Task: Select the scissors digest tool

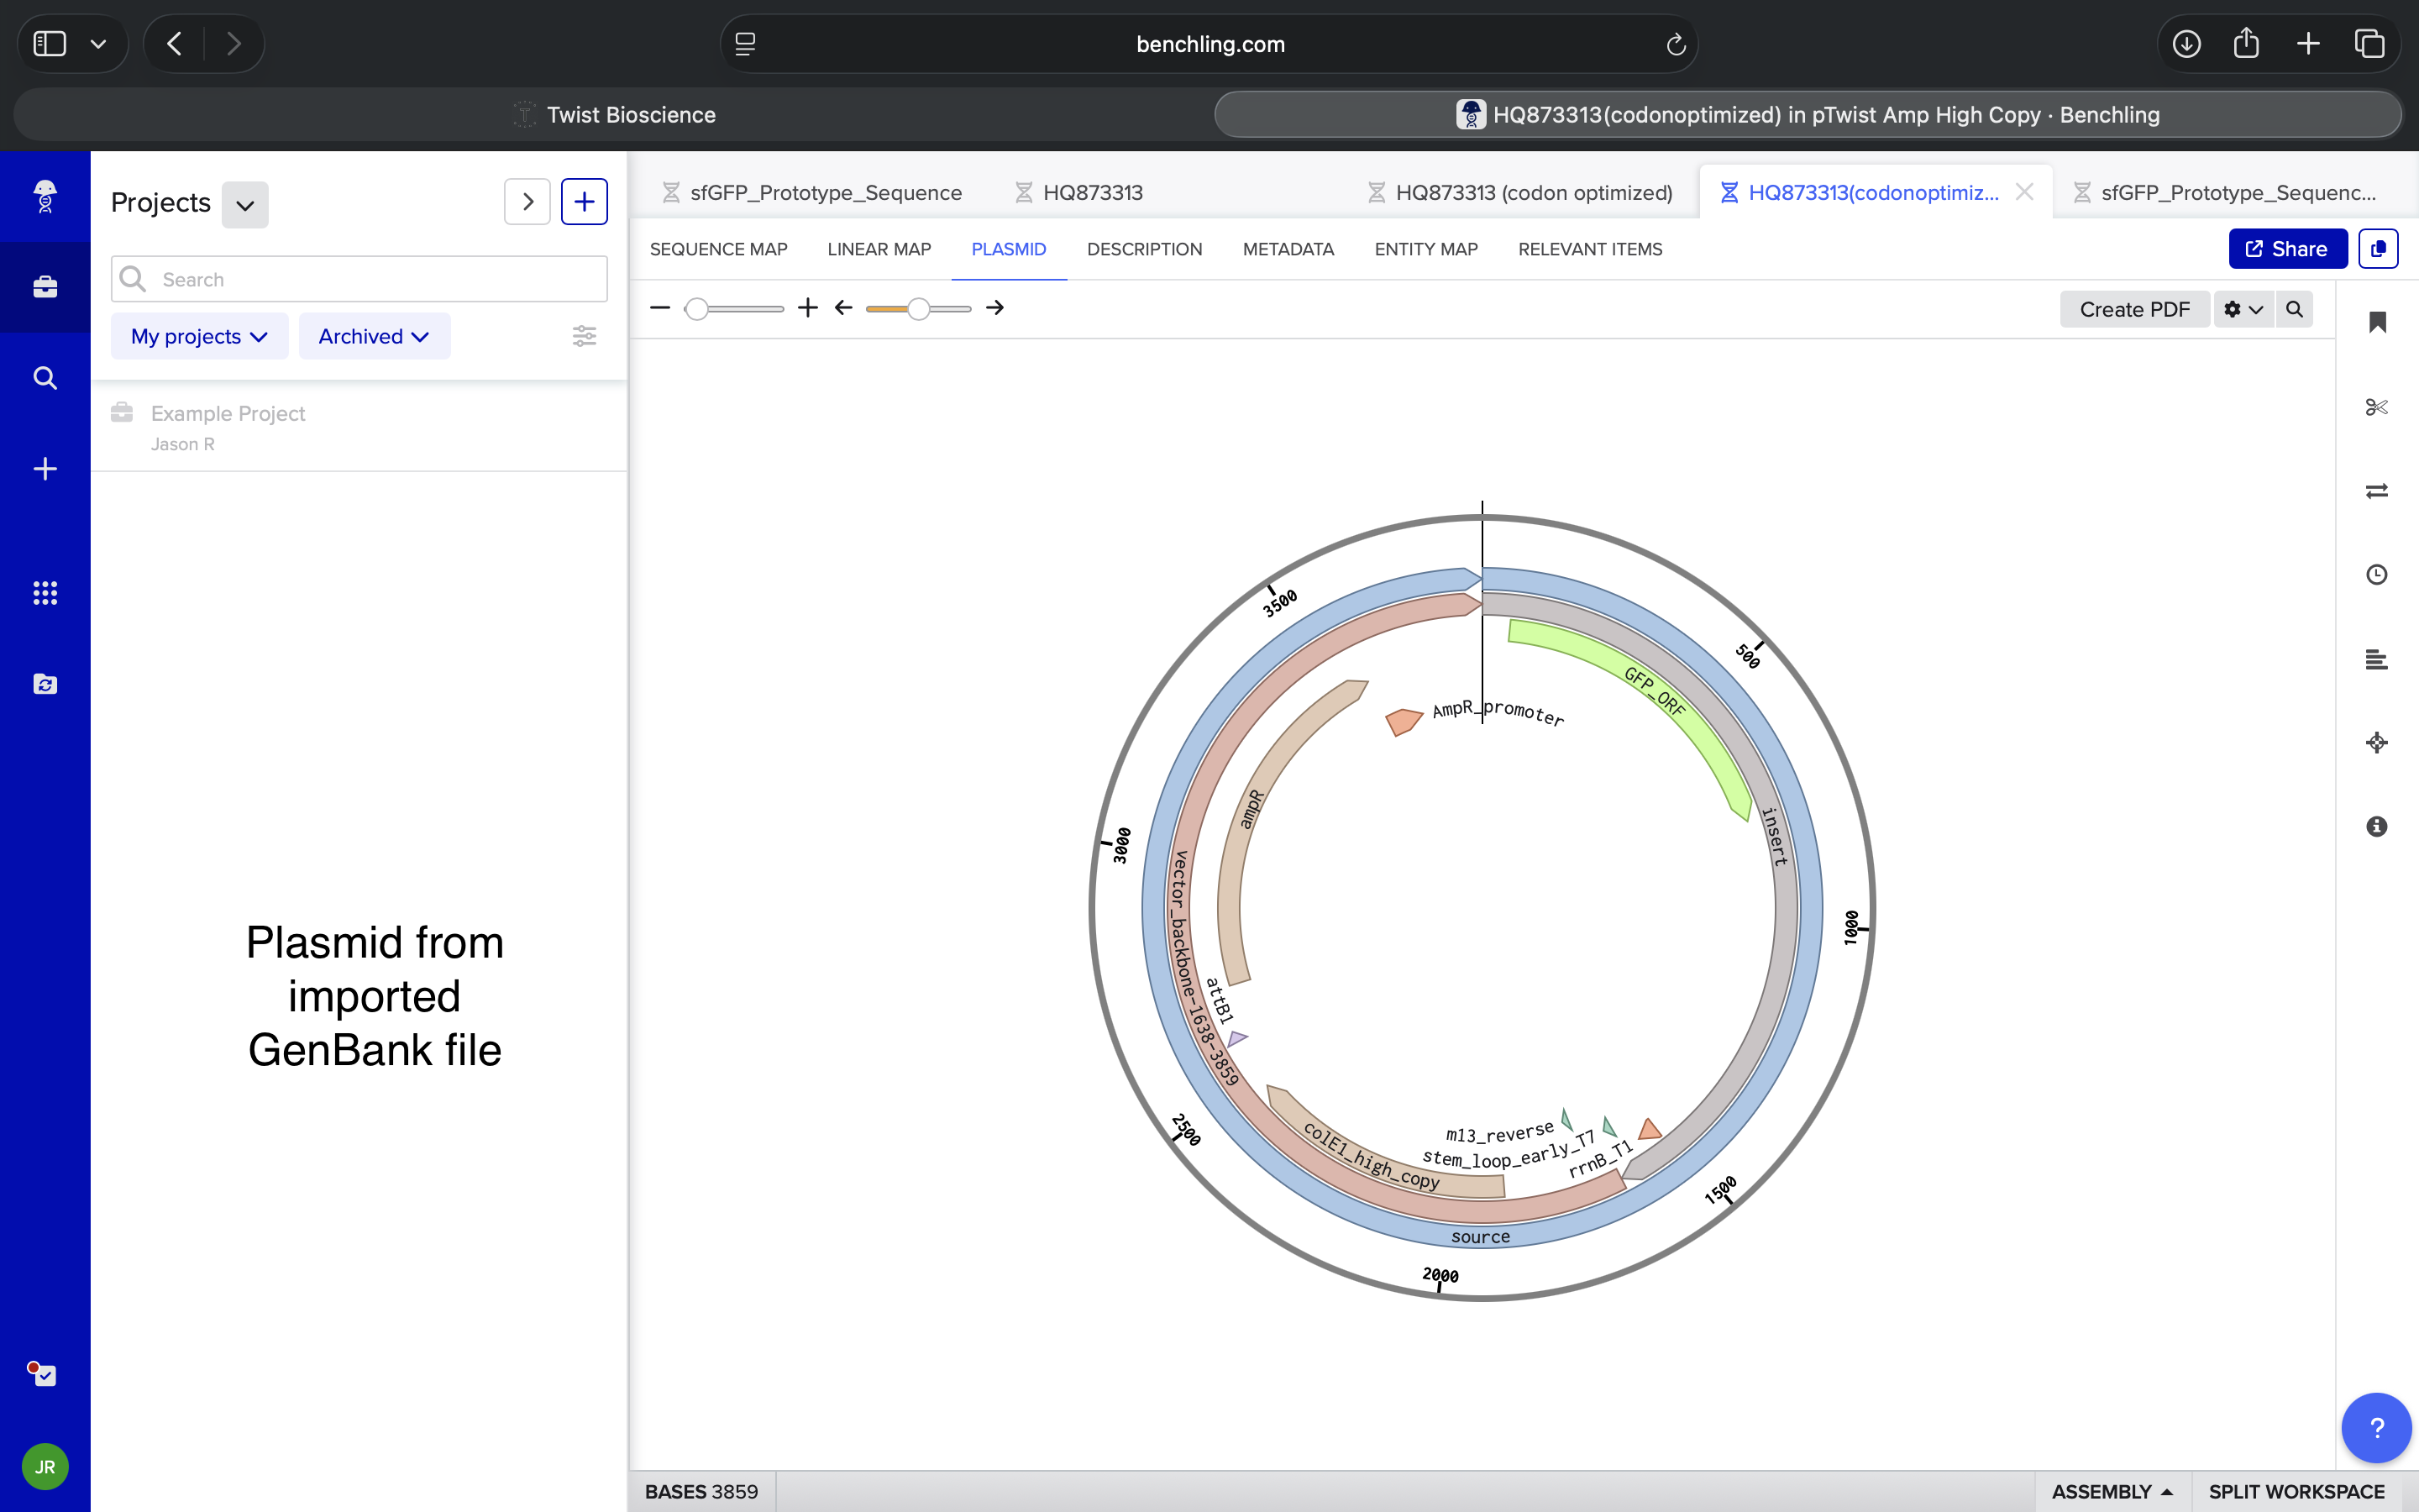Action: click(2377, 406)
